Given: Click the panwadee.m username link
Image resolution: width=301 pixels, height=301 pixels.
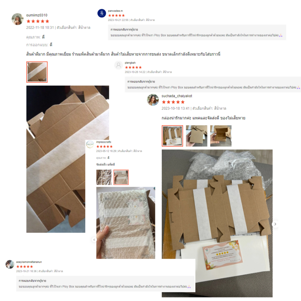Looking at the screenshot, I should 115,11.
